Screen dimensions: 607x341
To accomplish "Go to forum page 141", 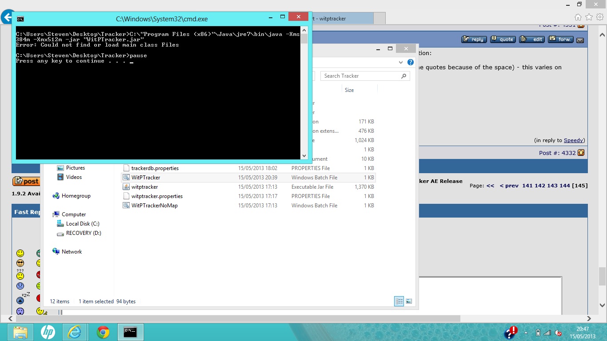I will tap(527, 186).
